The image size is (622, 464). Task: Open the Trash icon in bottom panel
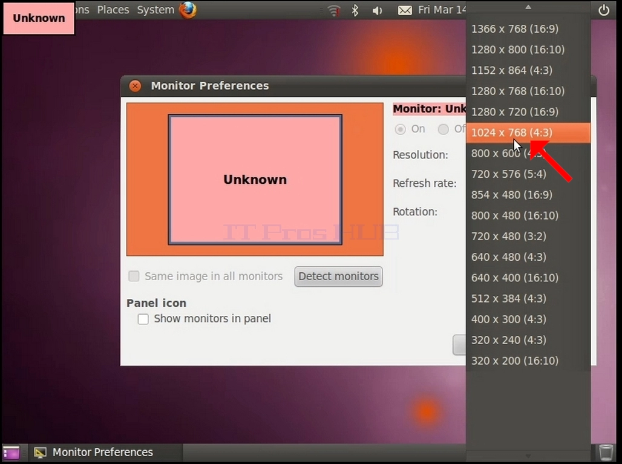coord(606,453)
